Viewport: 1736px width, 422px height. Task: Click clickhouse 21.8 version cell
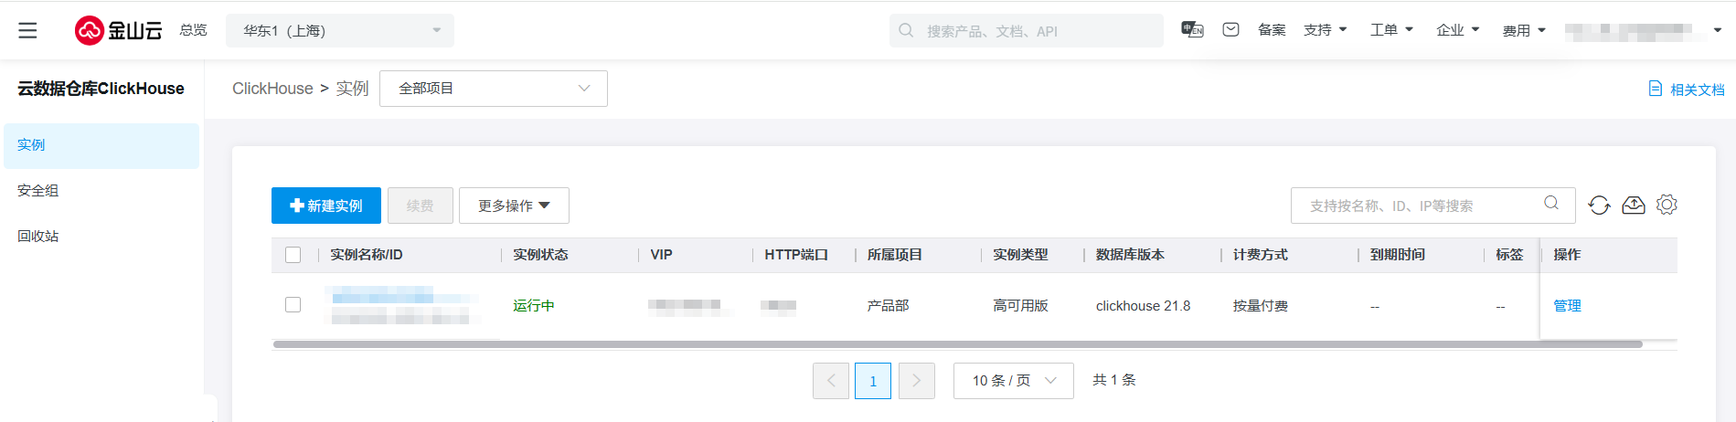(1143, 306)
